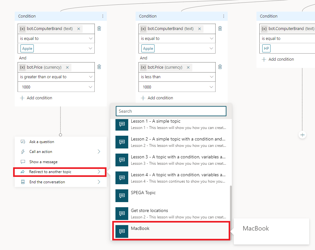This screenshot has width=315, height=250.
Task: Open the first Condition's three-dot menu
Action: pos(103,16)
